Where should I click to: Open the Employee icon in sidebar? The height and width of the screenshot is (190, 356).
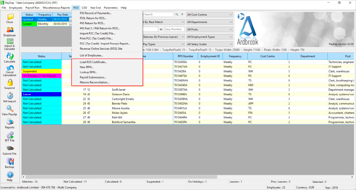10,30
